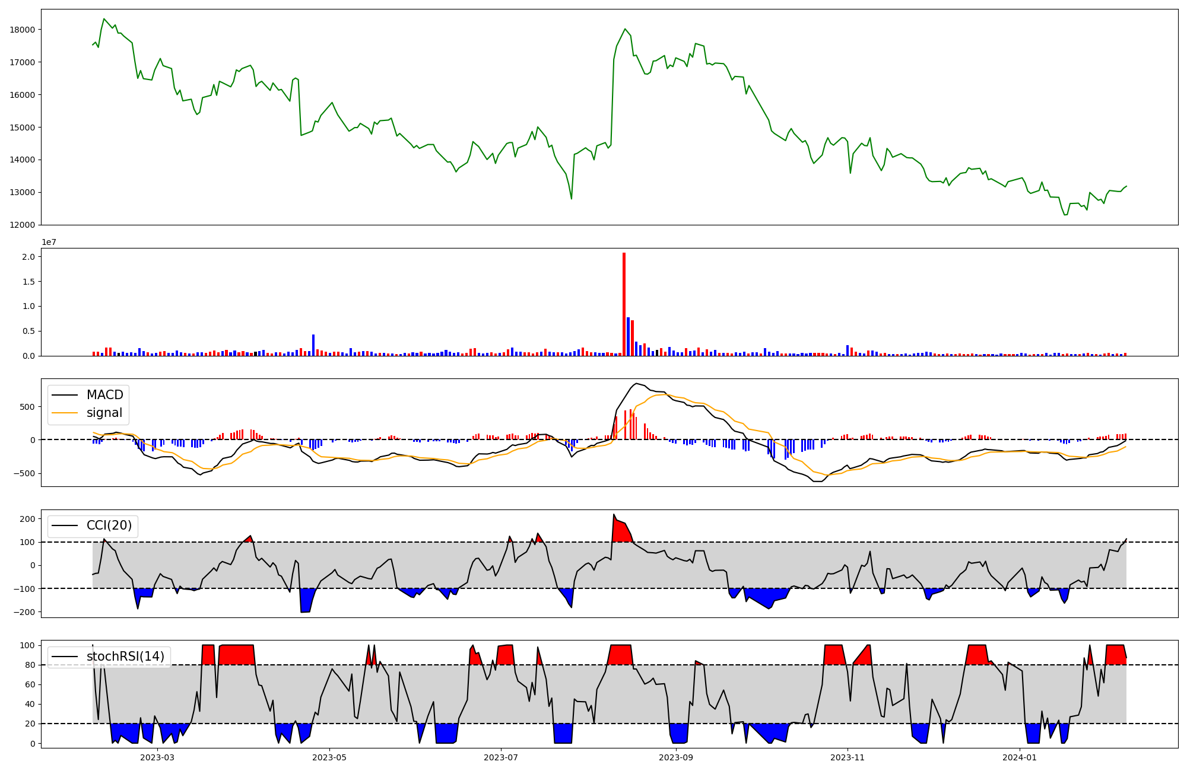Click the 2023-07 date tick label

coord(501,757)
